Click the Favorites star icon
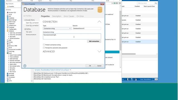Screen dimensions: 178x100 coord(8,6)
